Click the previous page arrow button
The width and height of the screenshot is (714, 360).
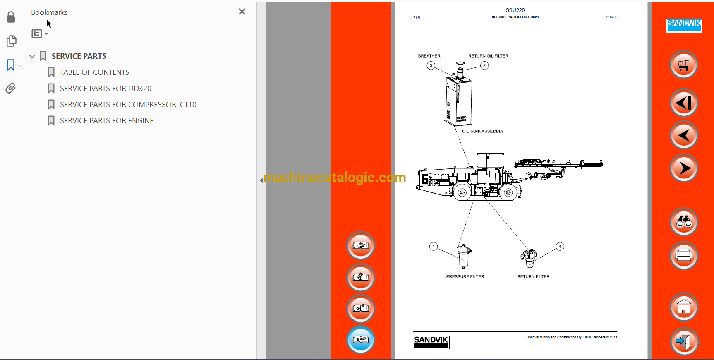[x=684, y=135]
